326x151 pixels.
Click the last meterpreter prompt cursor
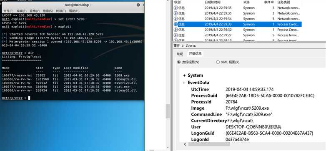point(29,98)
